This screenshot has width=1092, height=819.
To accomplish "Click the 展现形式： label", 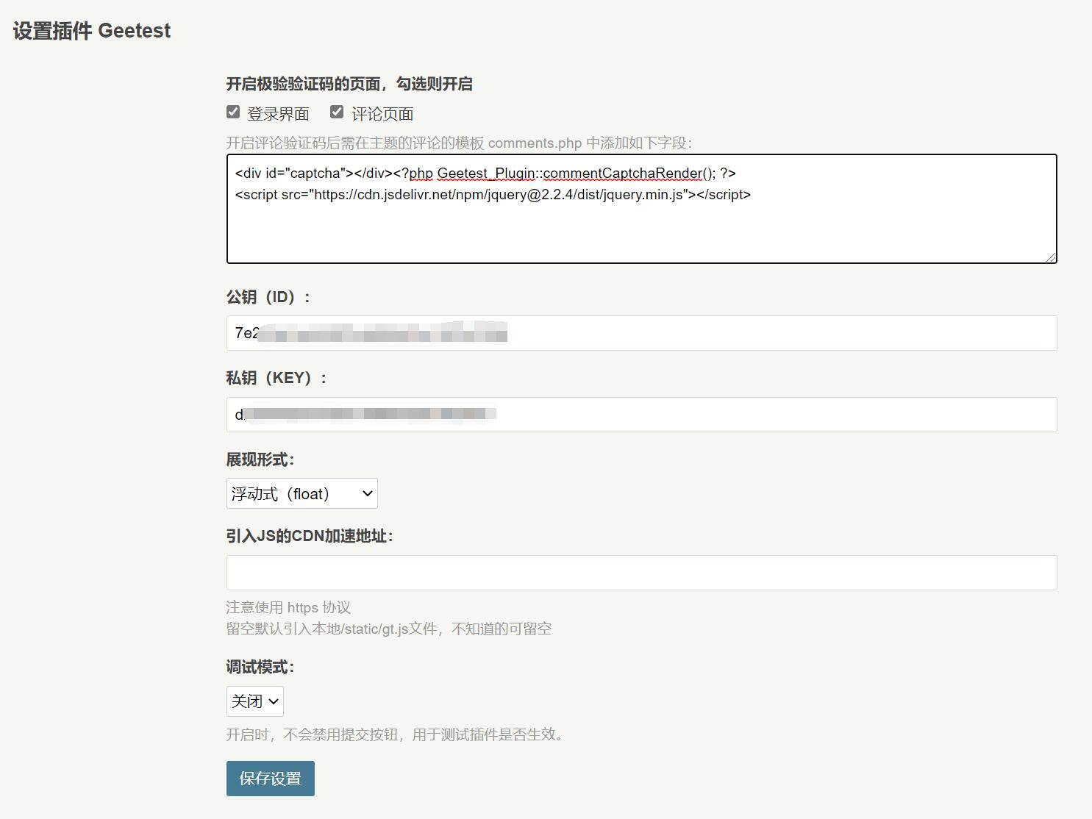I will (x=260, y=459).
